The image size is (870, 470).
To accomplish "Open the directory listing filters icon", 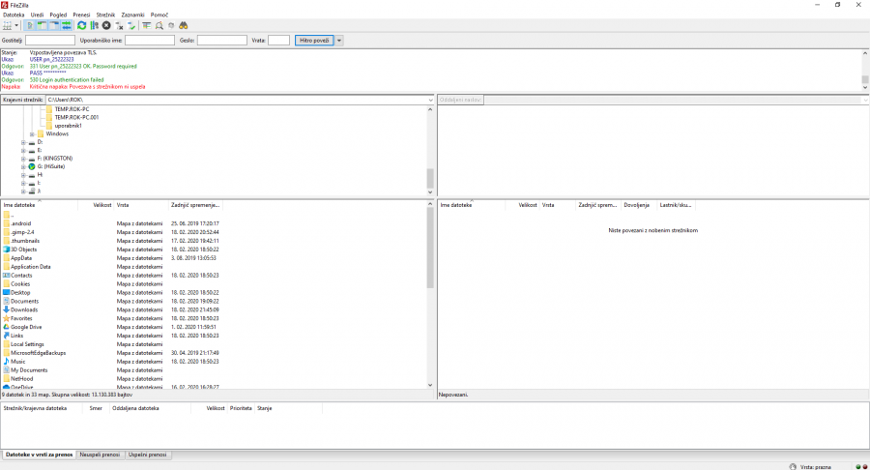I will (147, 25).
